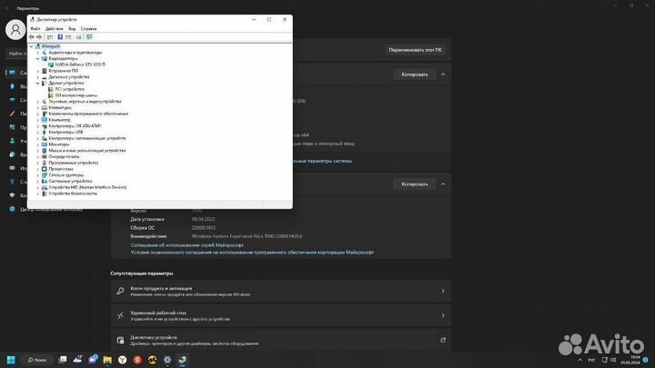Collapse the Другие устройства category
Viewport: 655px width, 368px height.
(x=37, y=83)
